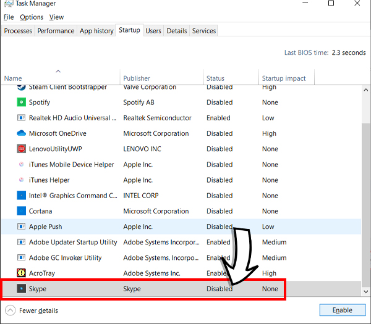Switch to the Performance tab
The image size is (371, 324).
pyautogui.click(x=56, y=31)
